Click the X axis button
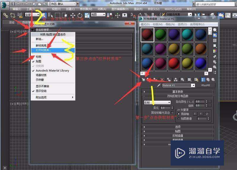This screenshot has height=170, width=237. click(x=195, y=114)
